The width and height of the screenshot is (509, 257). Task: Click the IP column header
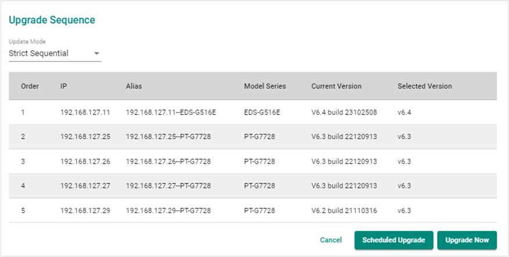click(64, 86)
